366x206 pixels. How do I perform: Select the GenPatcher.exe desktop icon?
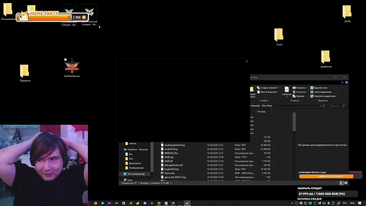click(72, 68)
